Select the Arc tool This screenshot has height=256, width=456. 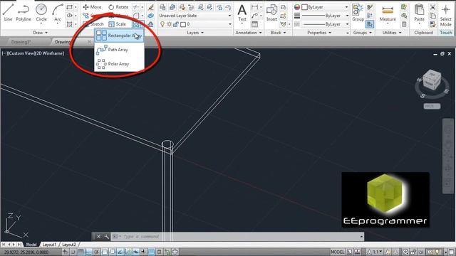coord(58,12)
